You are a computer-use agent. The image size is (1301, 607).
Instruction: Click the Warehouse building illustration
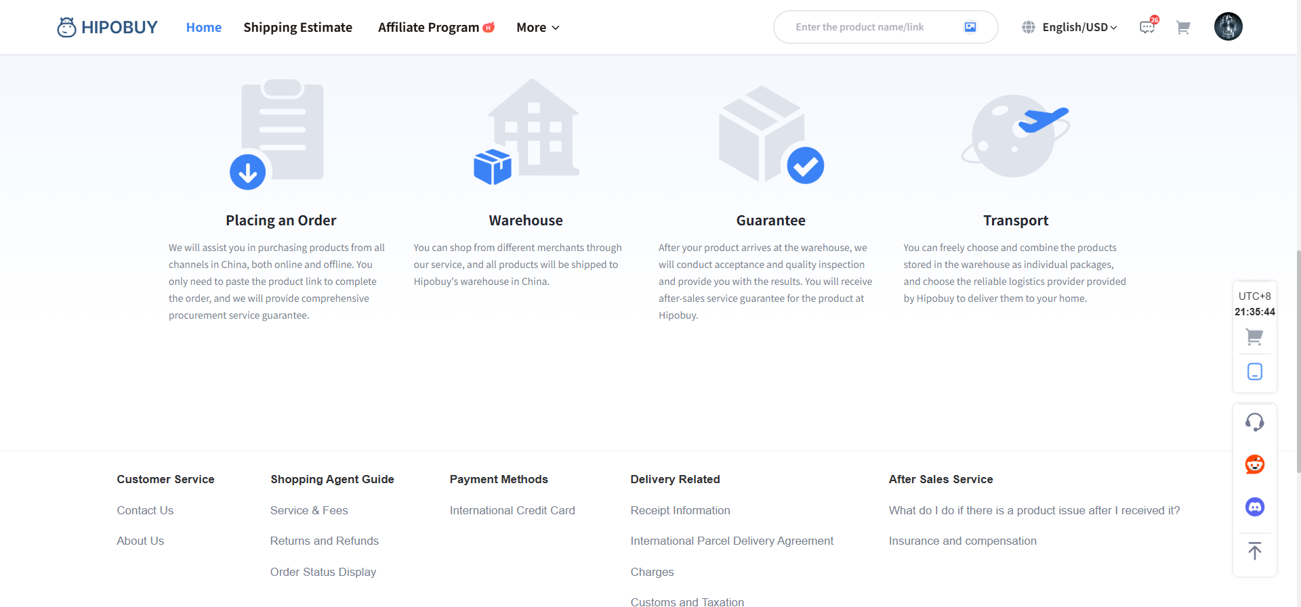[526, 131]
